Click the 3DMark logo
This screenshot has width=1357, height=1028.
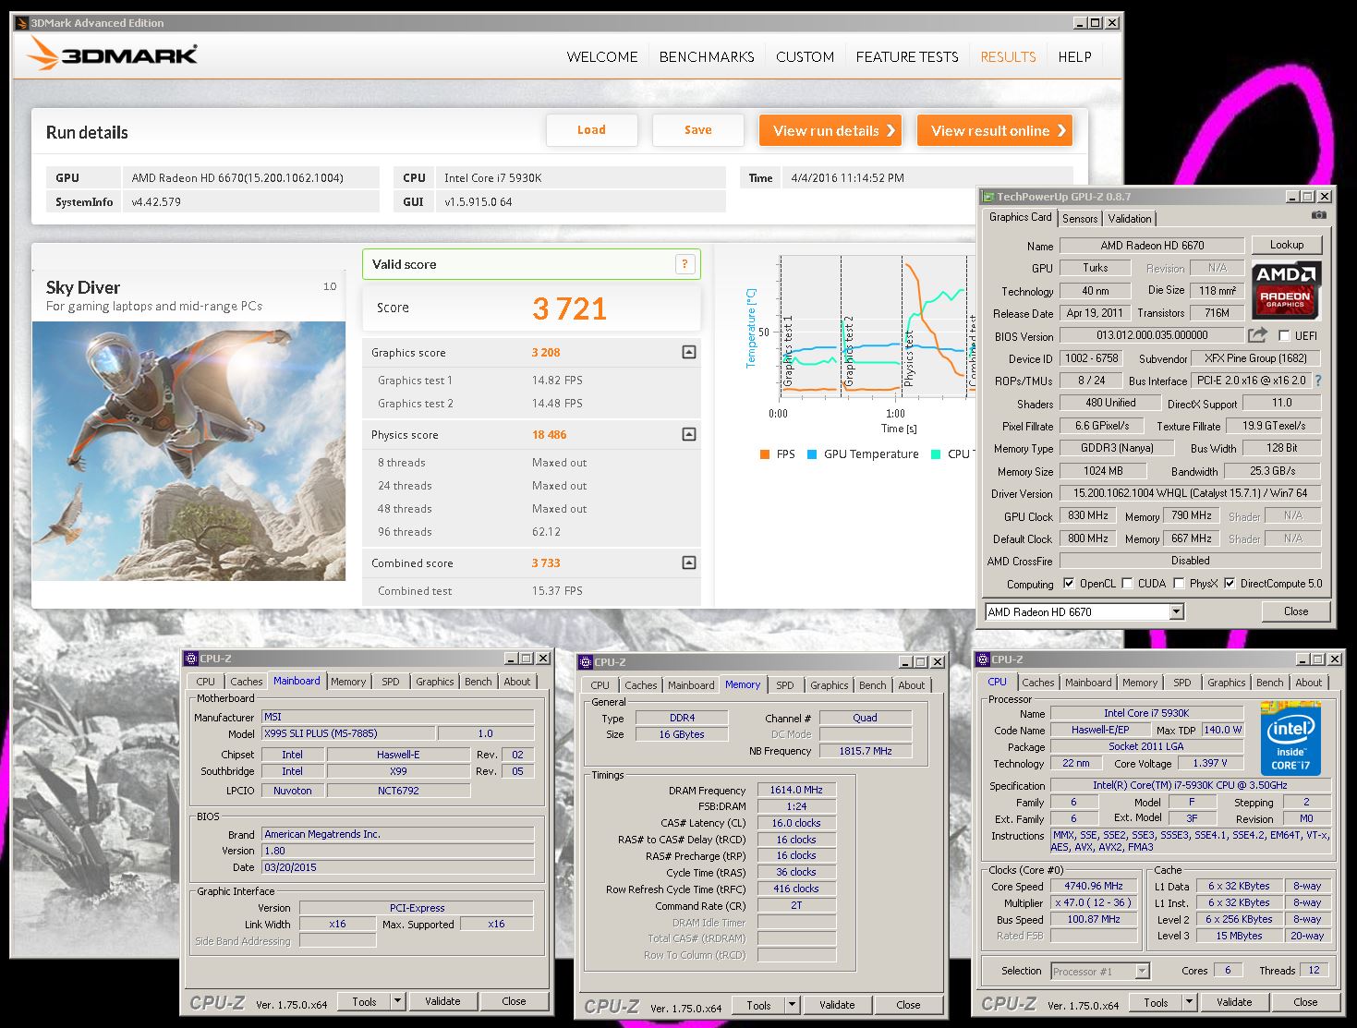pyautogui.click(x=112, y=54)
